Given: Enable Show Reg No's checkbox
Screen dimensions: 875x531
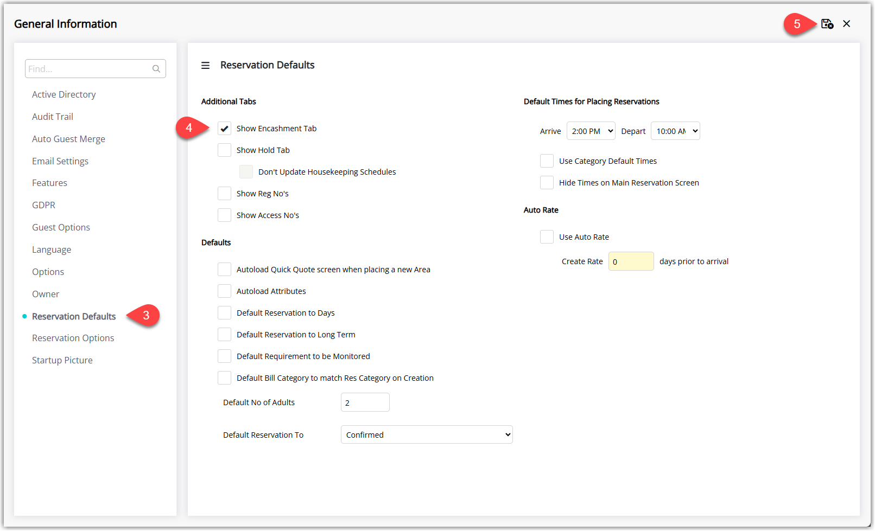Looking at the screenshot, I should point(225,194).
